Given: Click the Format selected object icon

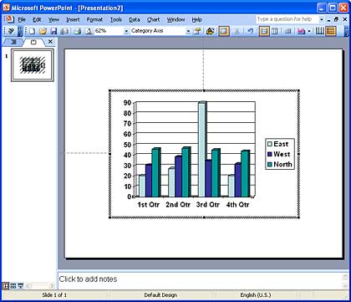Looking at the screenshot, I should pyautogui.click(x=197, y=31).
